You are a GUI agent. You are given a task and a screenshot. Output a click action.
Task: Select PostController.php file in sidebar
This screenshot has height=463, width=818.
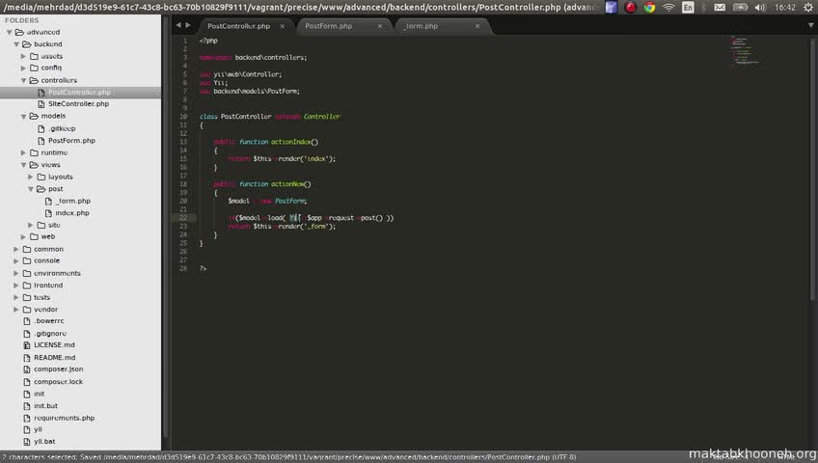[80, 93]
